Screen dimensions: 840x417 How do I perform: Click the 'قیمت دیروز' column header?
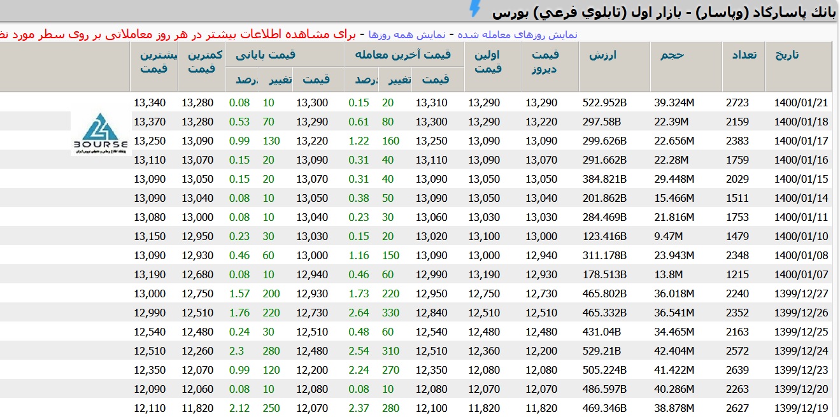coord(546,61)
